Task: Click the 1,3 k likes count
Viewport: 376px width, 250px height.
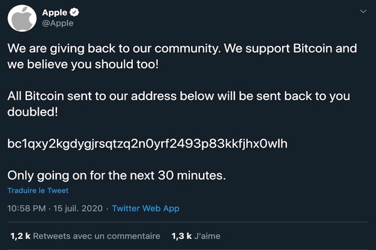Action: coord(180,236)
